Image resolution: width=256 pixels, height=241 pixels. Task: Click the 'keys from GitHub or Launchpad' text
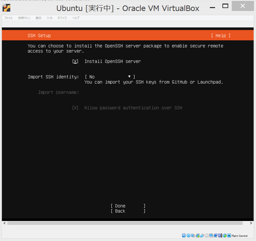[184, 82]
